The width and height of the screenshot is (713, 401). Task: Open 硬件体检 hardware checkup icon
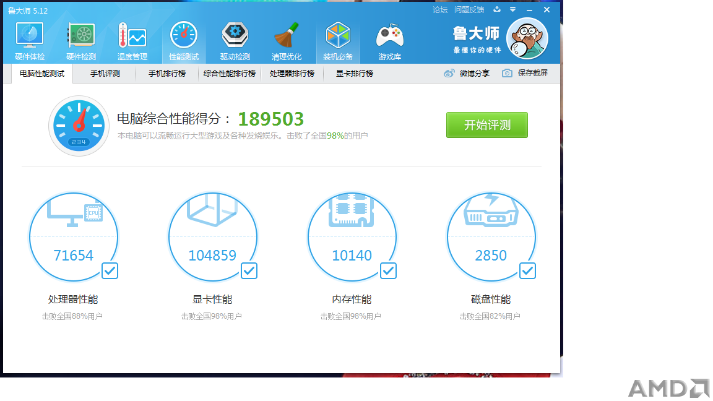coord(30,40)
